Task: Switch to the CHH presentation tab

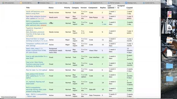Action: click(9, 3)
